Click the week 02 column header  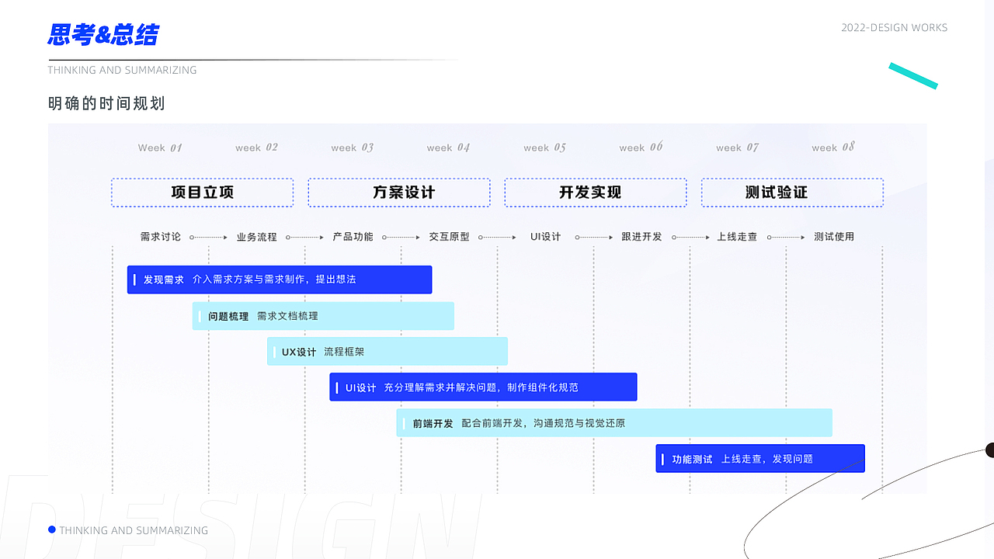256,148
